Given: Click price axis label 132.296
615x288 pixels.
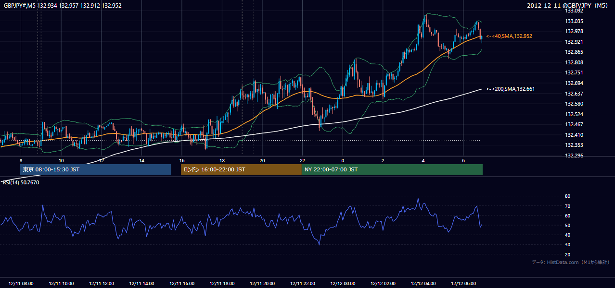Looking at the screenshot, I should (574, 156).
